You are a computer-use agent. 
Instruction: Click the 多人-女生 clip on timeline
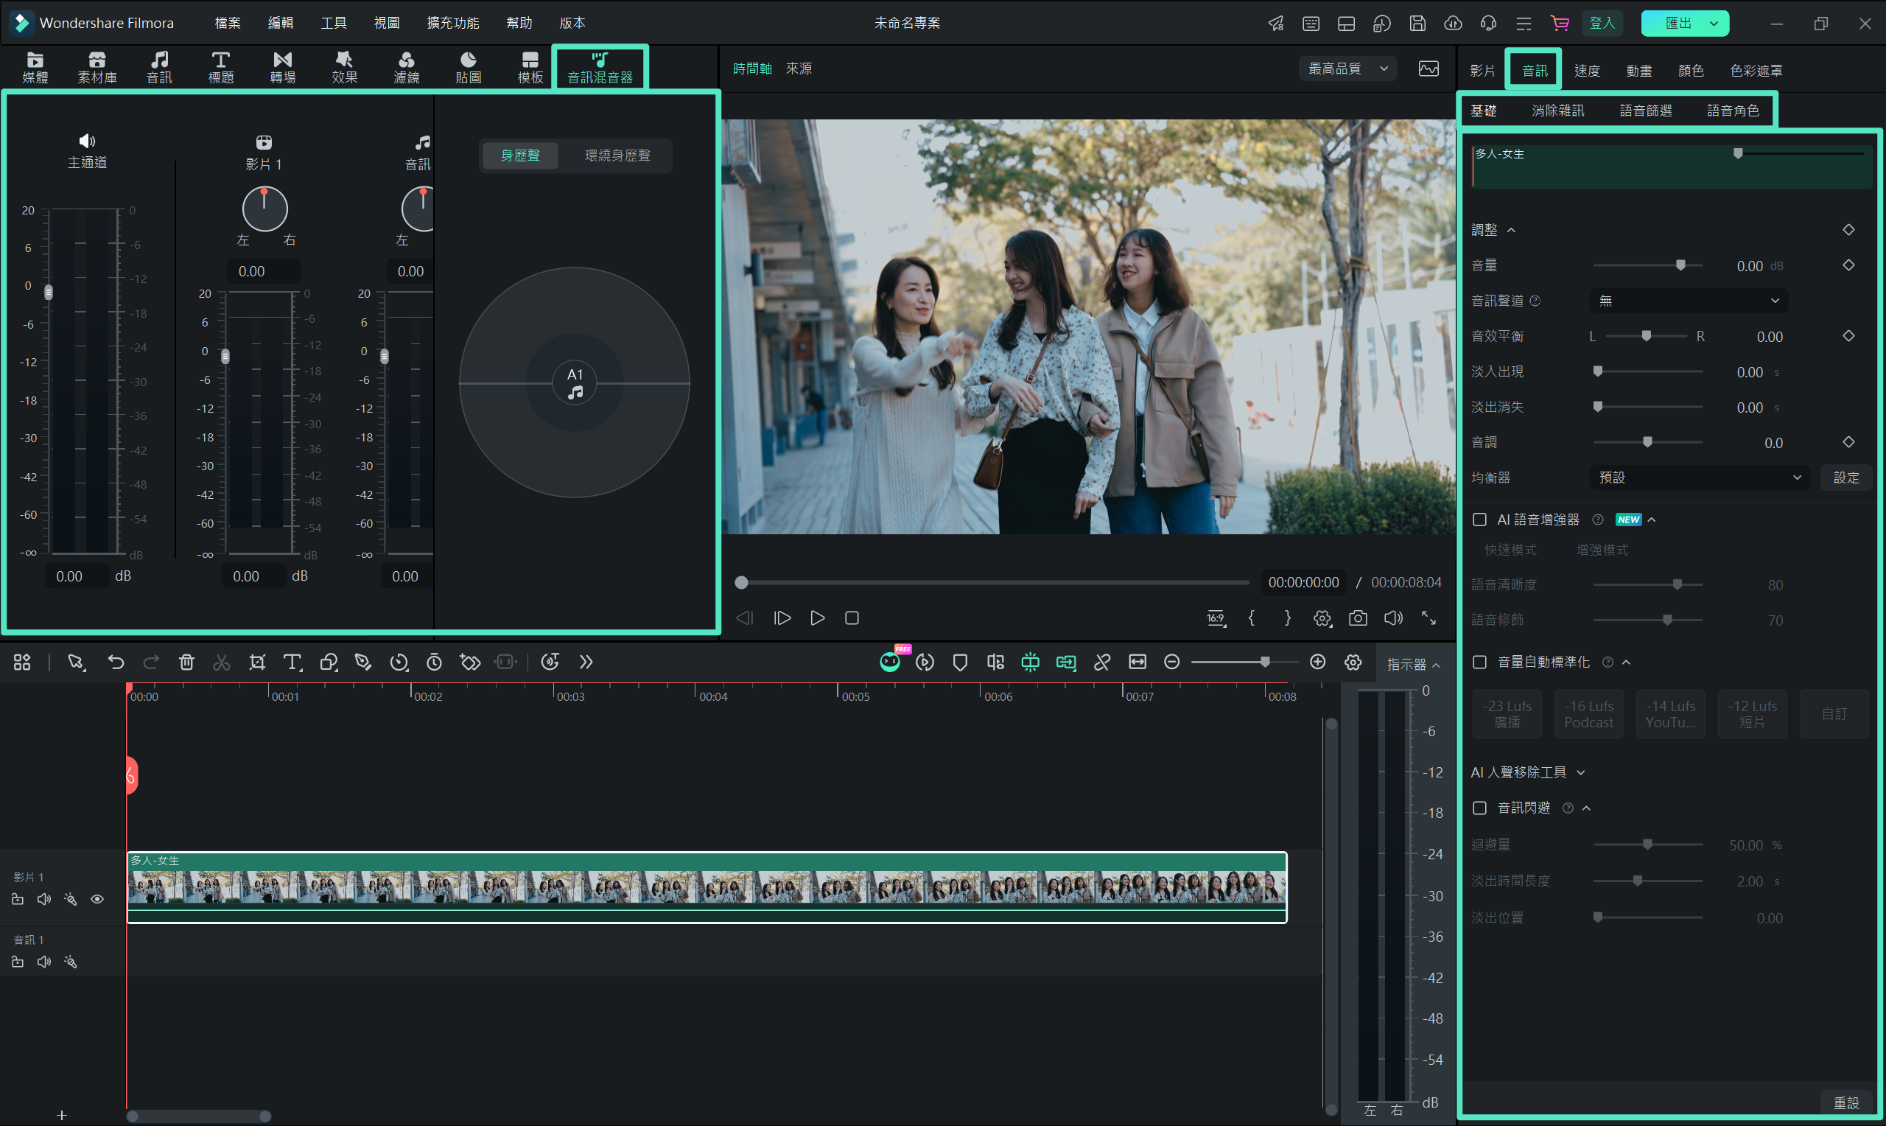point(707,887)
